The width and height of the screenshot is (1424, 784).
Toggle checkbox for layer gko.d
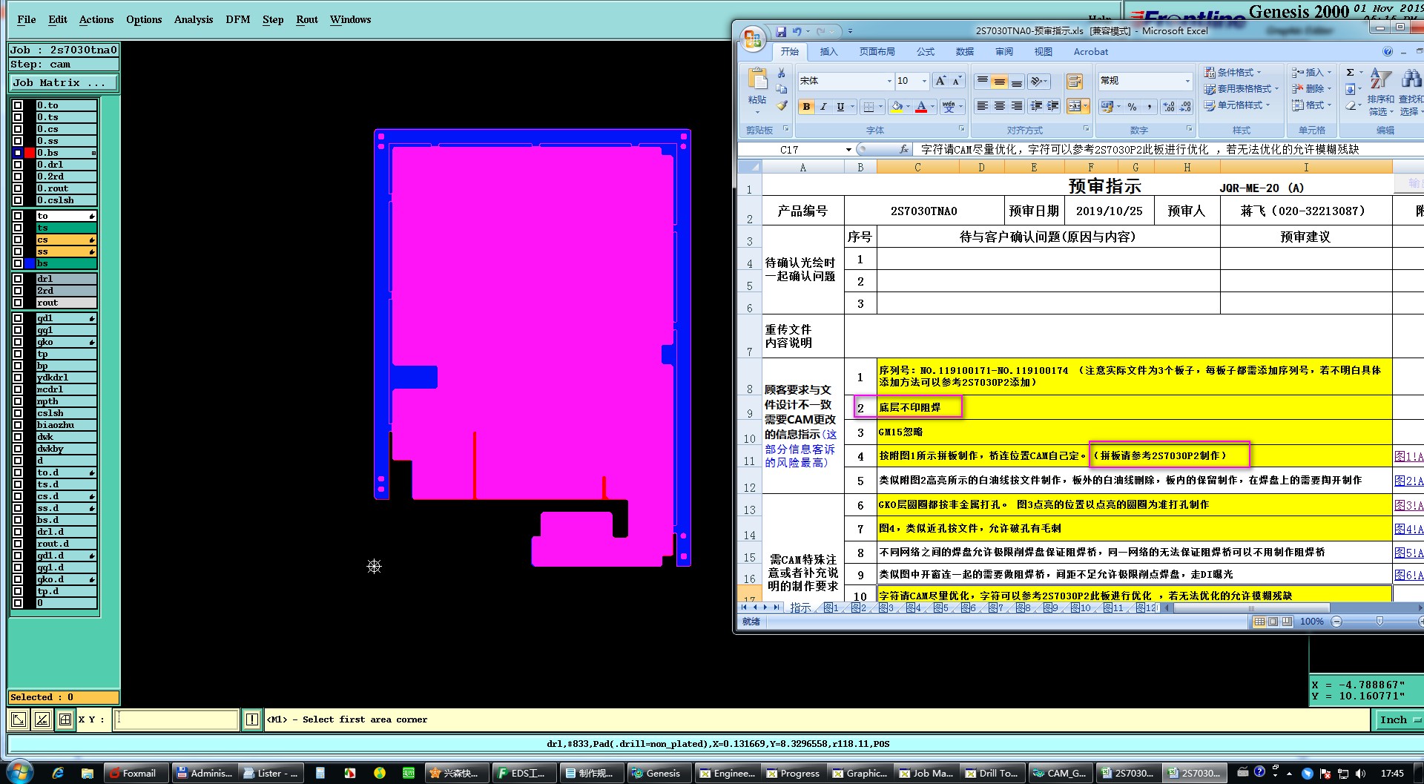tap(18, 579)
